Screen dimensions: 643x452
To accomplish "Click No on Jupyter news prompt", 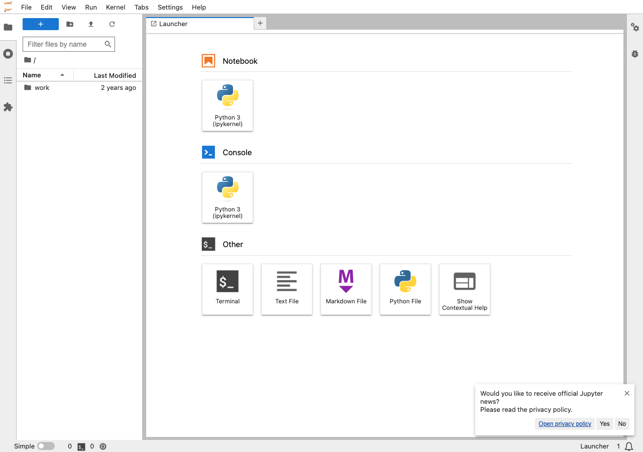I will (x=622, y=424).
